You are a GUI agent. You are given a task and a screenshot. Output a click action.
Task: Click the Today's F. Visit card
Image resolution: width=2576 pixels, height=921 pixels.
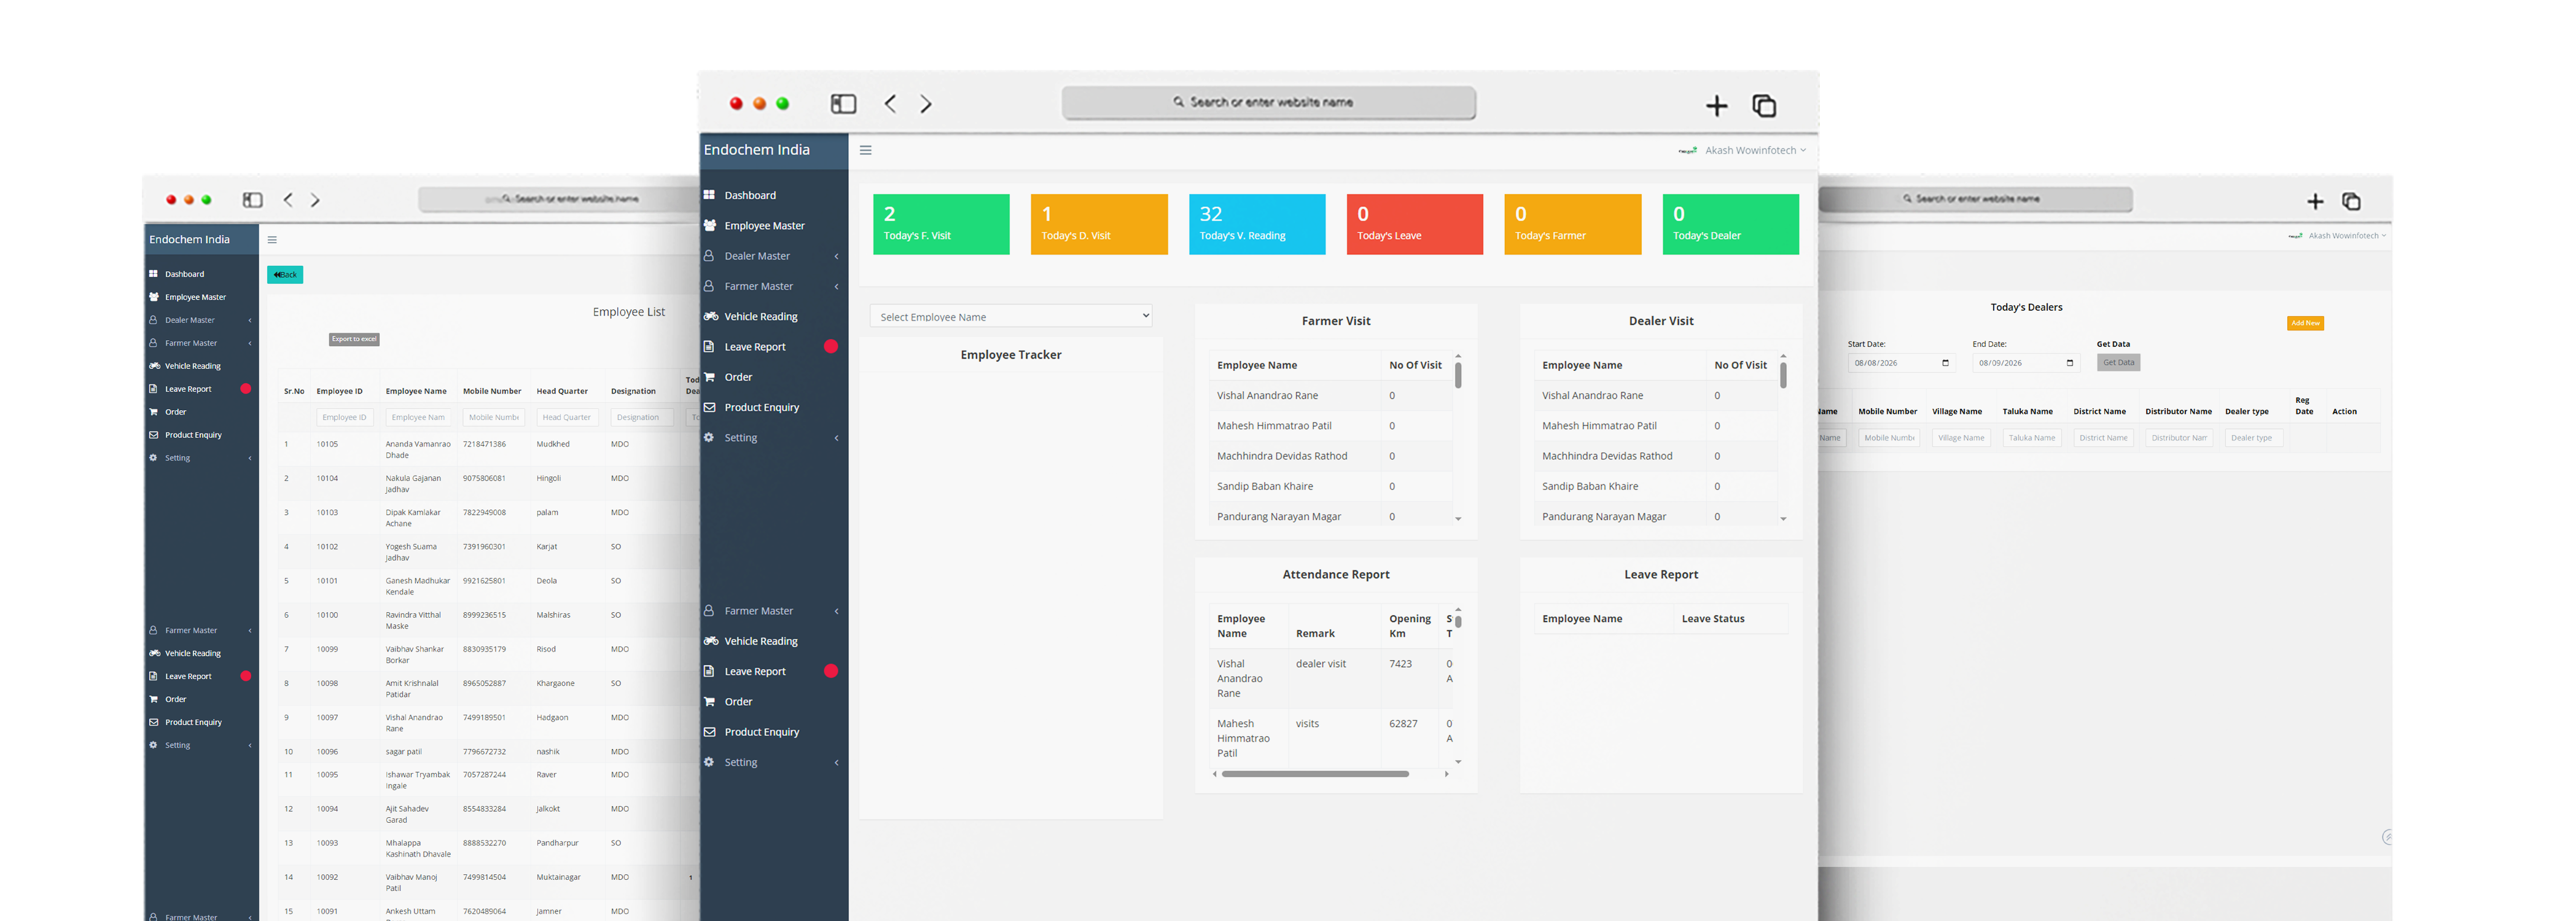tap(941, 224)
